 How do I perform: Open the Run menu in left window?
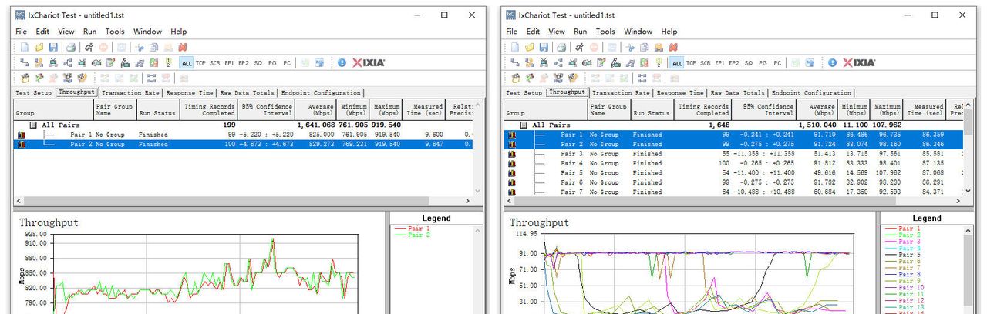pos(89,32)
